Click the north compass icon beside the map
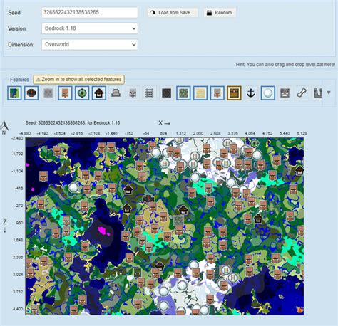 pos(4,127)
